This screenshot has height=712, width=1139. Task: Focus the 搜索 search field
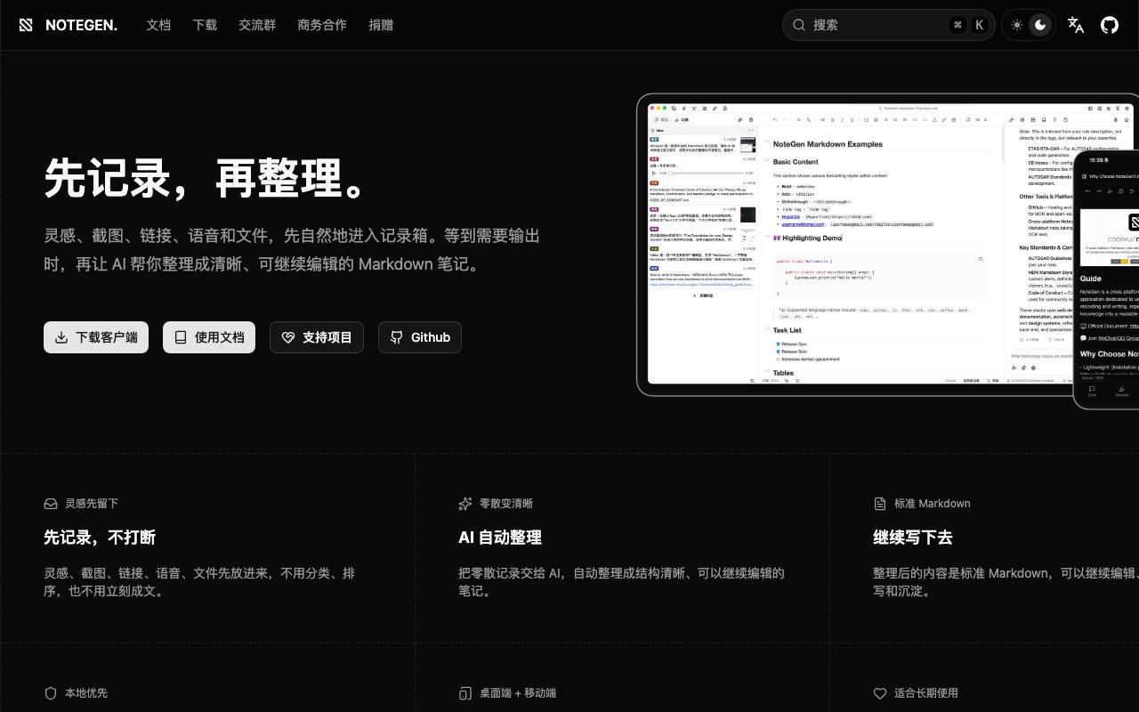[889, 25]
